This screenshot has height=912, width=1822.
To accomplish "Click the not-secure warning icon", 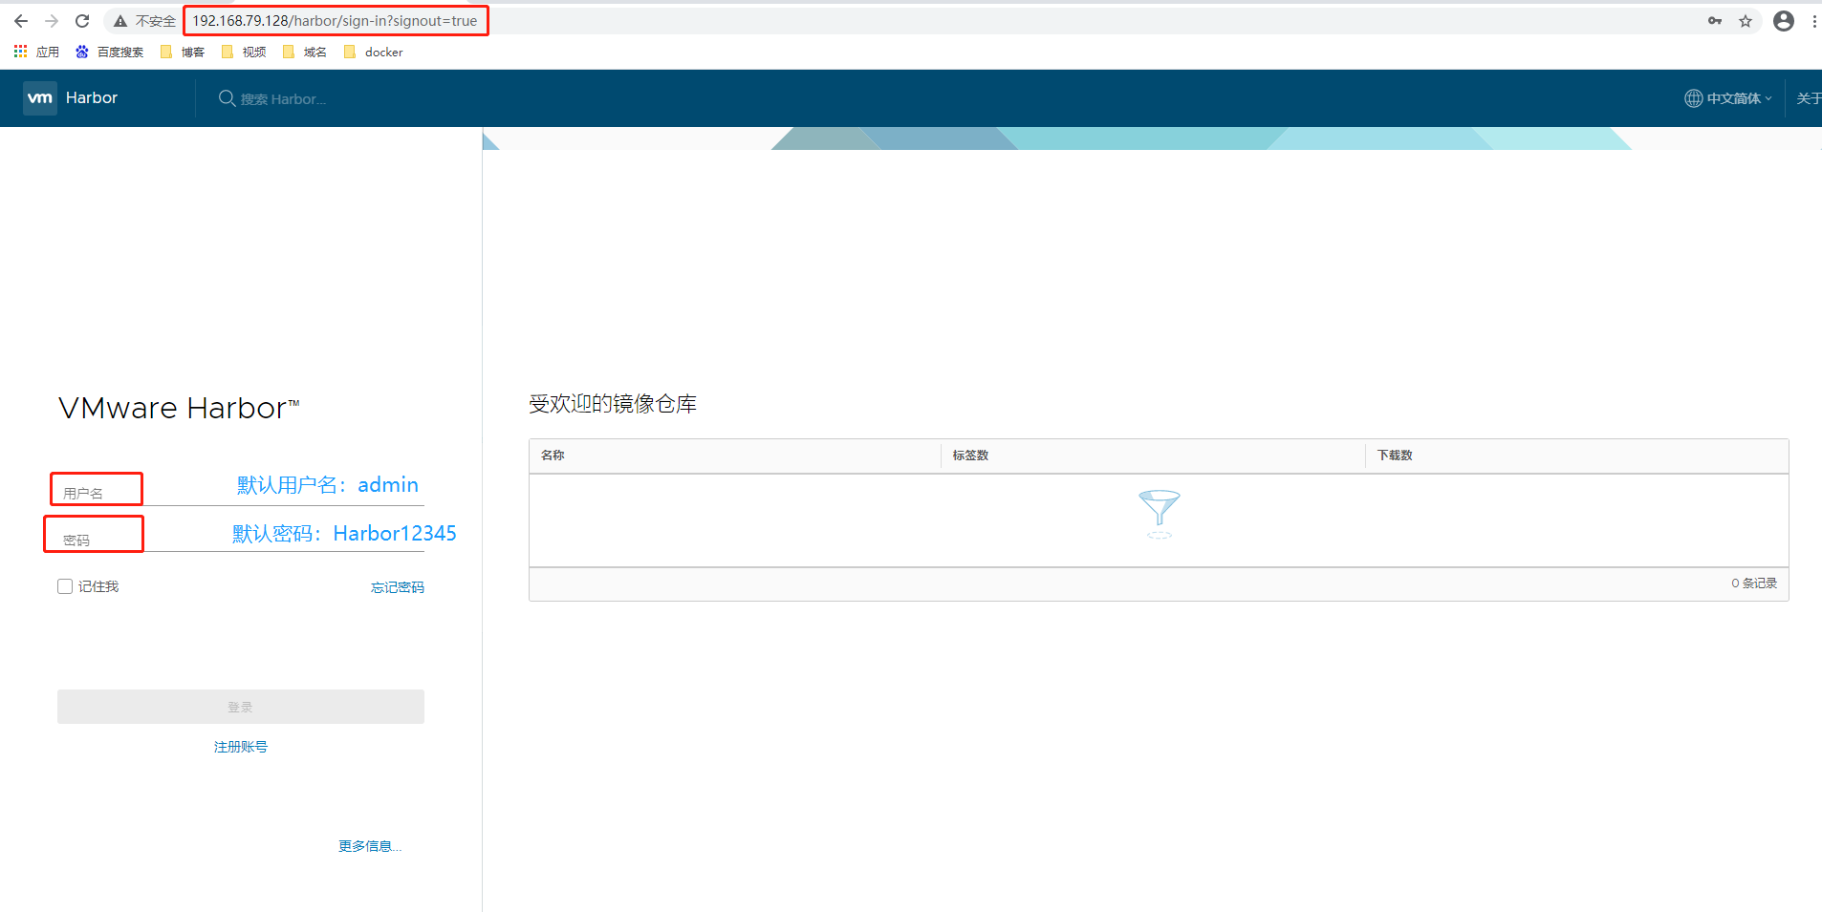I will pyautogui.click(x=120, y=21).
